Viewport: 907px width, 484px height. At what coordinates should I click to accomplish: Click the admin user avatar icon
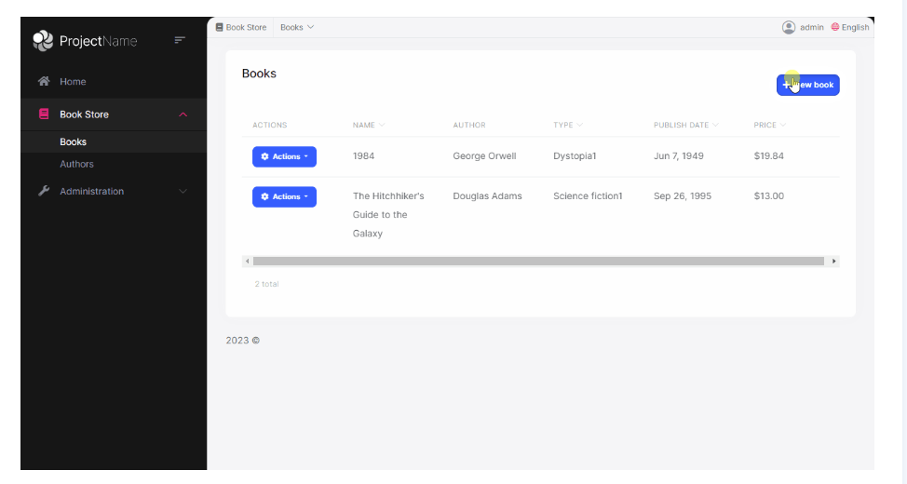click(x=789, y=27)
